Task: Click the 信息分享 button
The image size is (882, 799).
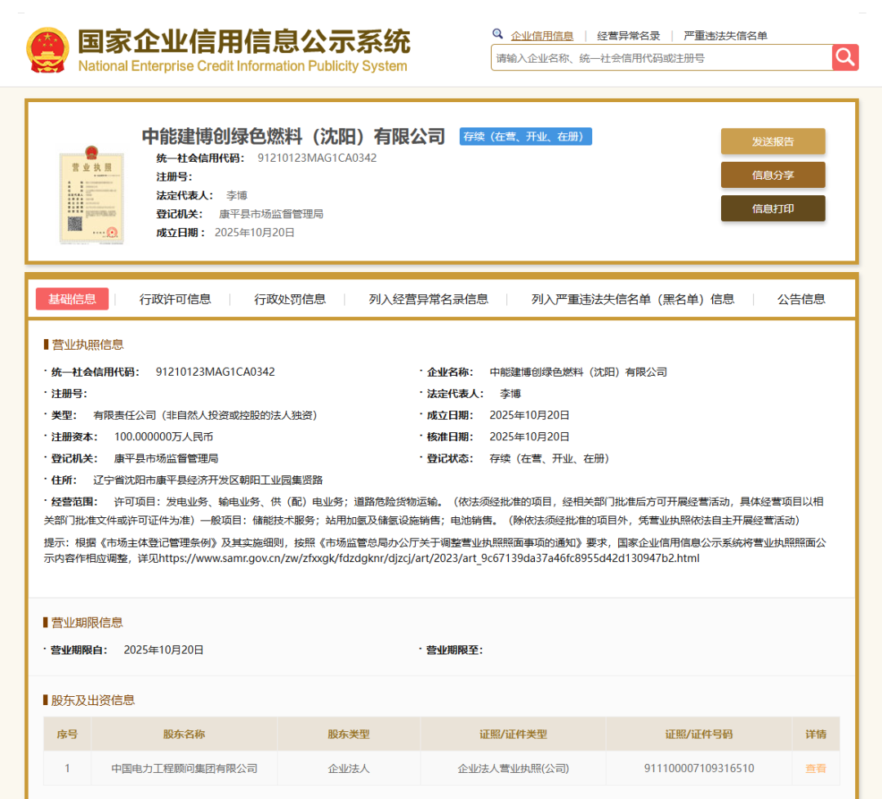Action: (773, 174)
